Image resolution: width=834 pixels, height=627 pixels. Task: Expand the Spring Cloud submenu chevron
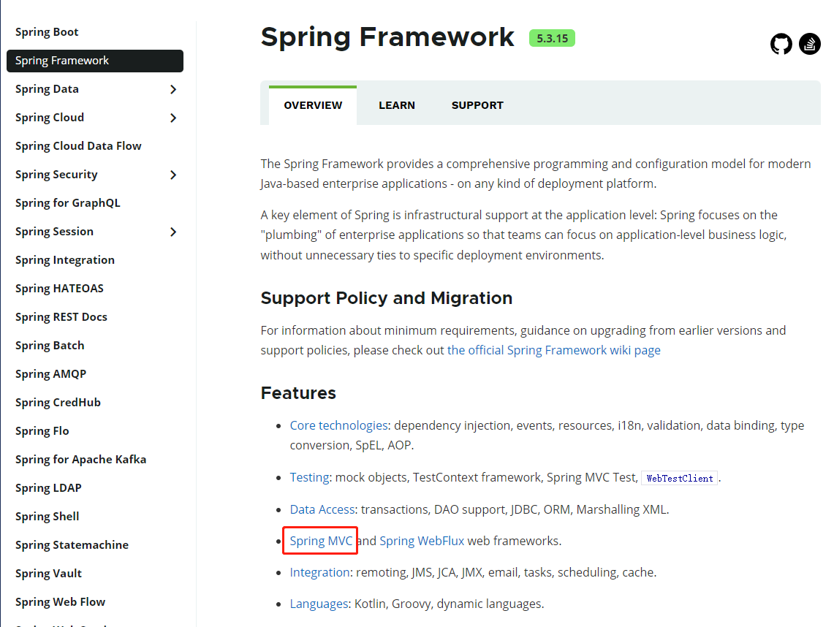click(x=173, y=118)
